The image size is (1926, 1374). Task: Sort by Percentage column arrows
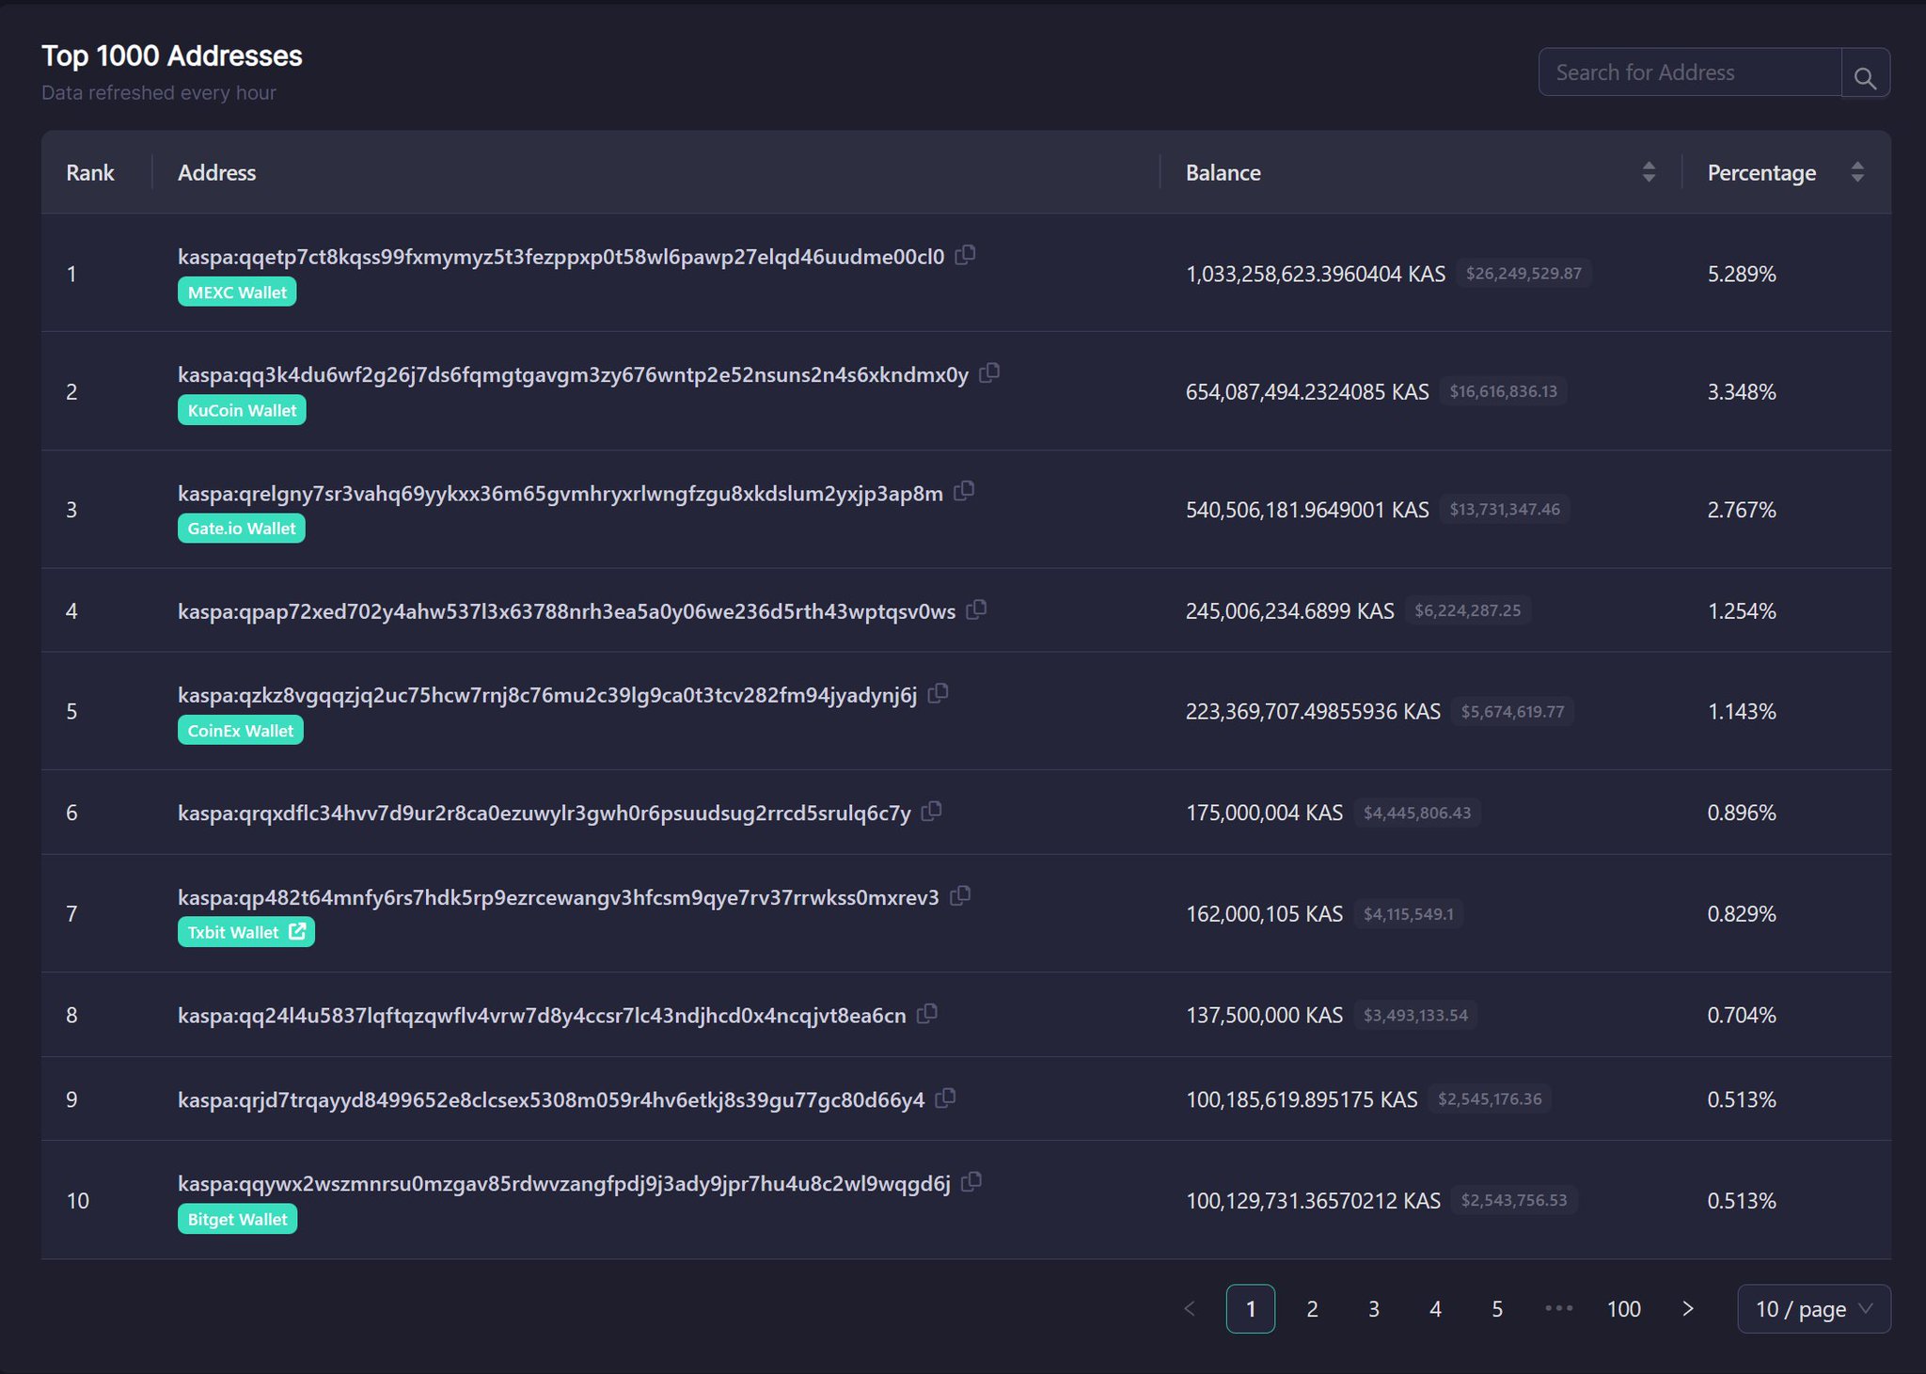1857,172
